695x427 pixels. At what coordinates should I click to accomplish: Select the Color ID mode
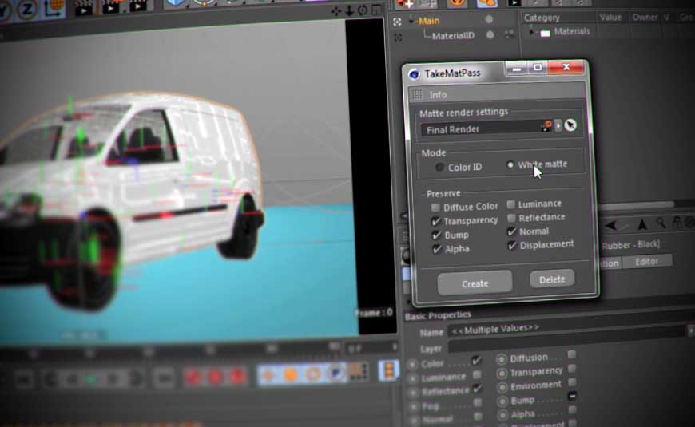(x=439, y=168)
